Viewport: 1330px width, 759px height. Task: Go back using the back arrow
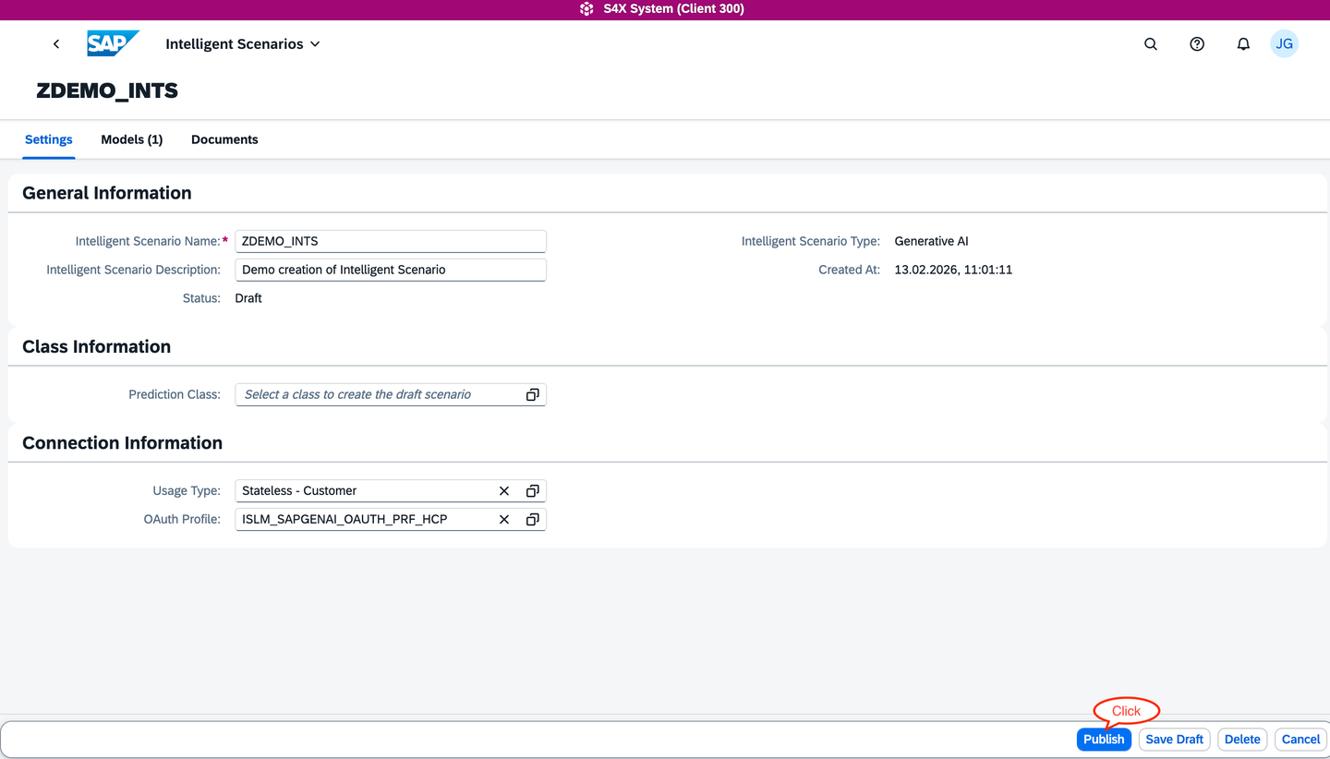click(56, 44)
